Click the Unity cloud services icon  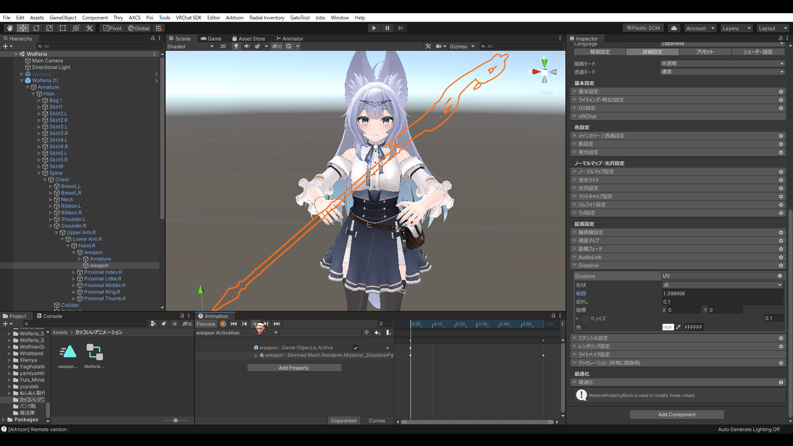[x=674, y=28]
